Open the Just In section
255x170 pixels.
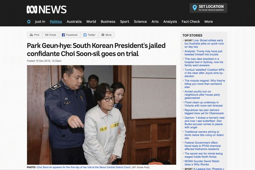(x=40, y=21)
